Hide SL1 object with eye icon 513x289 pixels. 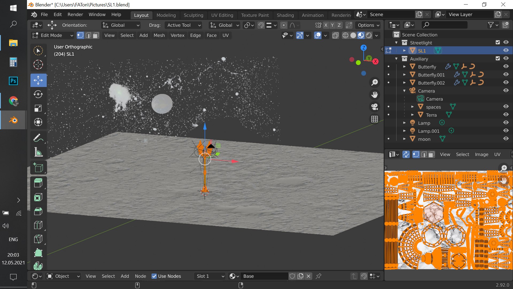[x=506, y=50]
